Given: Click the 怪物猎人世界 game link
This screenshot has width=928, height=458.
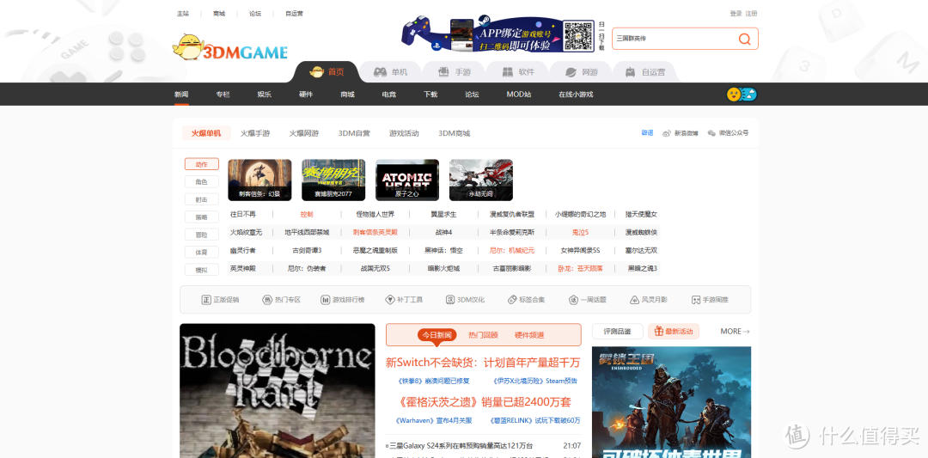Looking at the screenshot, I should point(375,214).
